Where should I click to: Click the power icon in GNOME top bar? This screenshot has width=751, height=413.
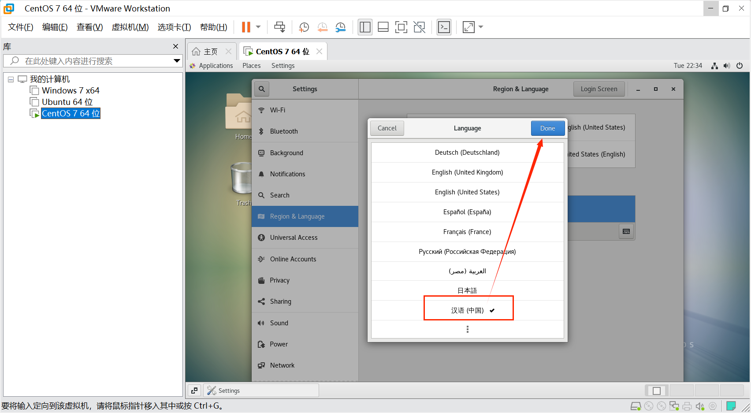pos(740,66)
